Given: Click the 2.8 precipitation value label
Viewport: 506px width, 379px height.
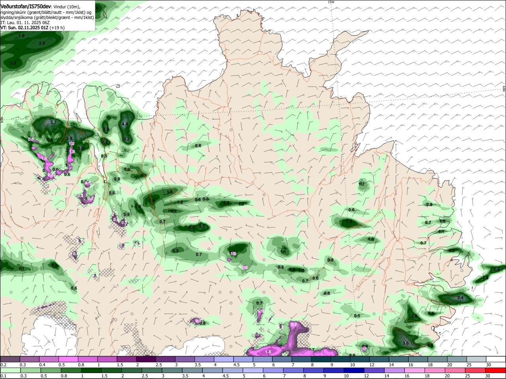Looking at the screenshot, I should [x=106, y=129].
